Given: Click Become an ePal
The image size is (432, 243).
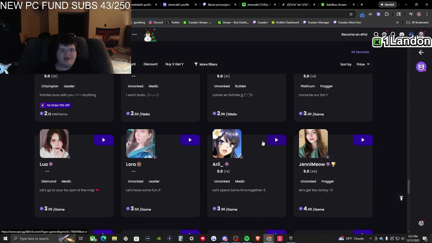Looking at the screenshot, I should pyautogui.click(x=354, y=34).
